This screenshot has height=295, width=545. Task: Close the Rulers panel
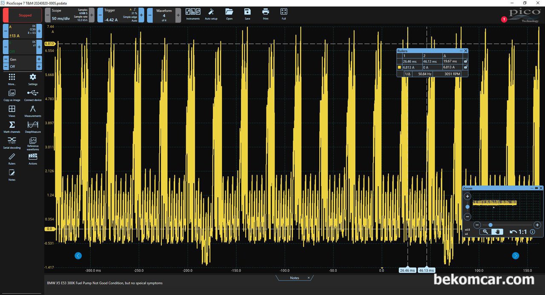[x=466, y=51]
